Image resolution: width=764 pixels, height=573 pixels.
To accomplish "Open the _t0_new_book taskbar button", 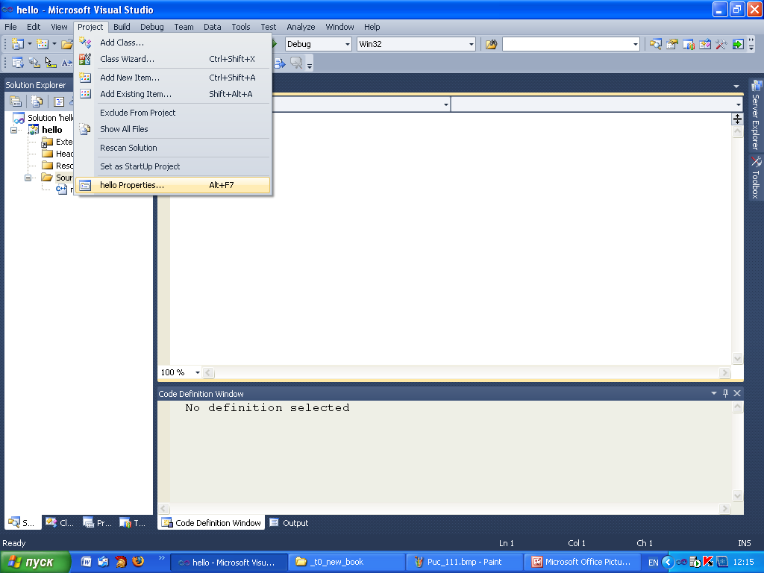I will point(347,562).
